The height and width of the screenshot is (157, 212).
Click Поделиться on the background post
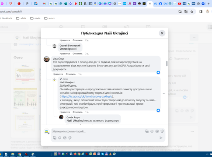(x=179, y=58)
